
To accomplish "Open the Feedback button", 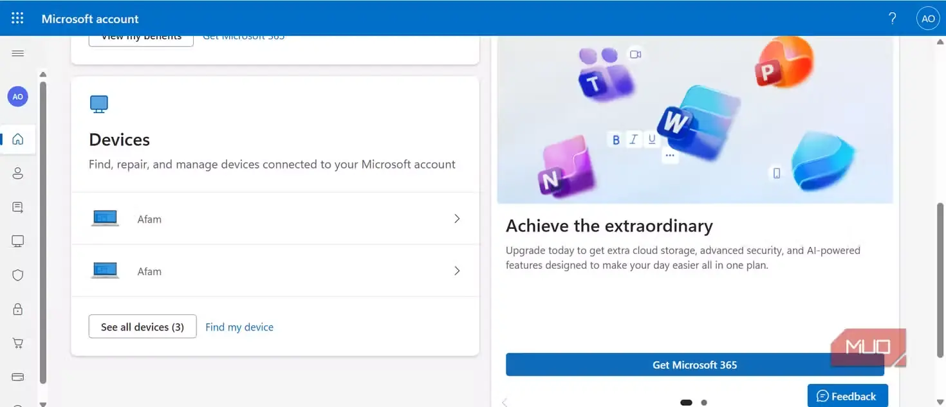I will click(848, 395).
